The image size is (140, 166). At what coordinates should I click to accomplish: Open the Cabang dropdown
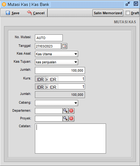[57, 103]
